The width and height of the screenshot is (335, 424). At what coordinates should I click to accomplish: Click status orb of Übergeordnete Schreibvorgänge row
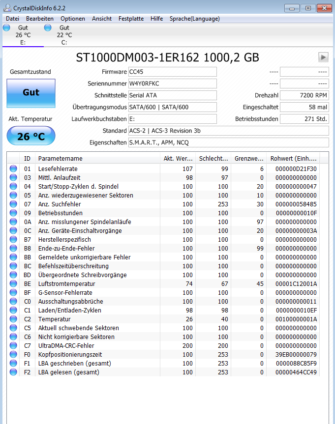[13, 275]
